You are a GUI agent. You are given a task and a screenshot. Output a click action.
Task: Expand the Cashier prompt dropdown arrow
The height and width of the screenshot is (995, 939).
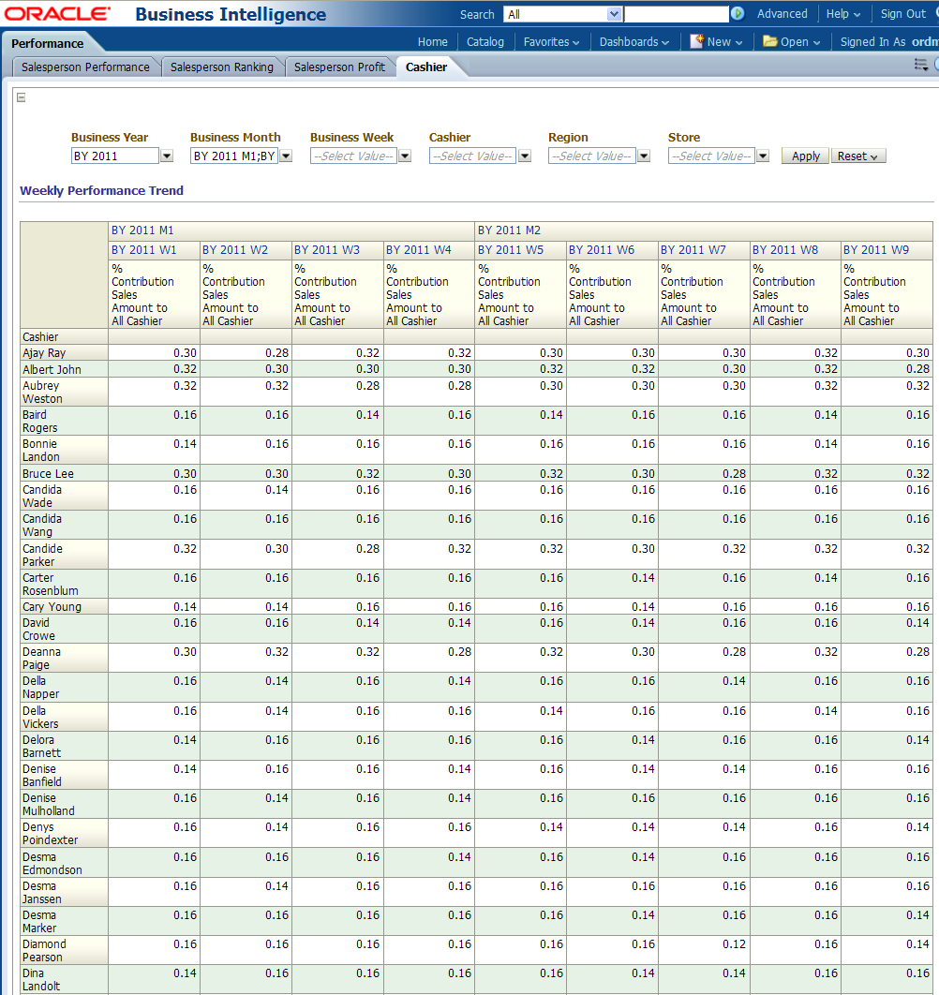525,156
